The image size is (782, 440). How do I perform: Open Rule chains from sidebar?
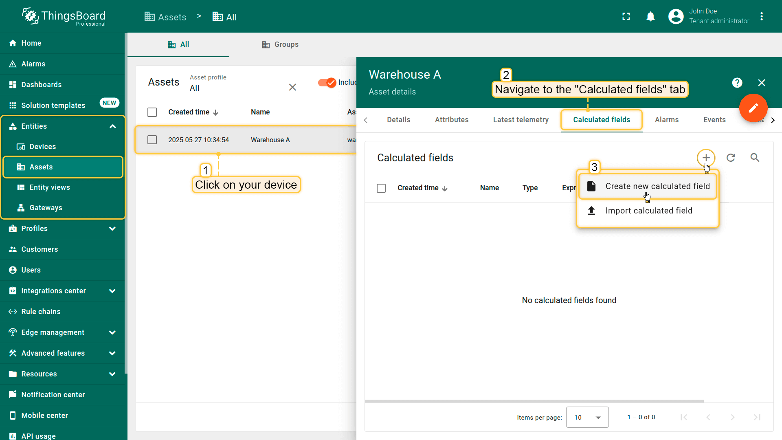[x=41, y=312]
